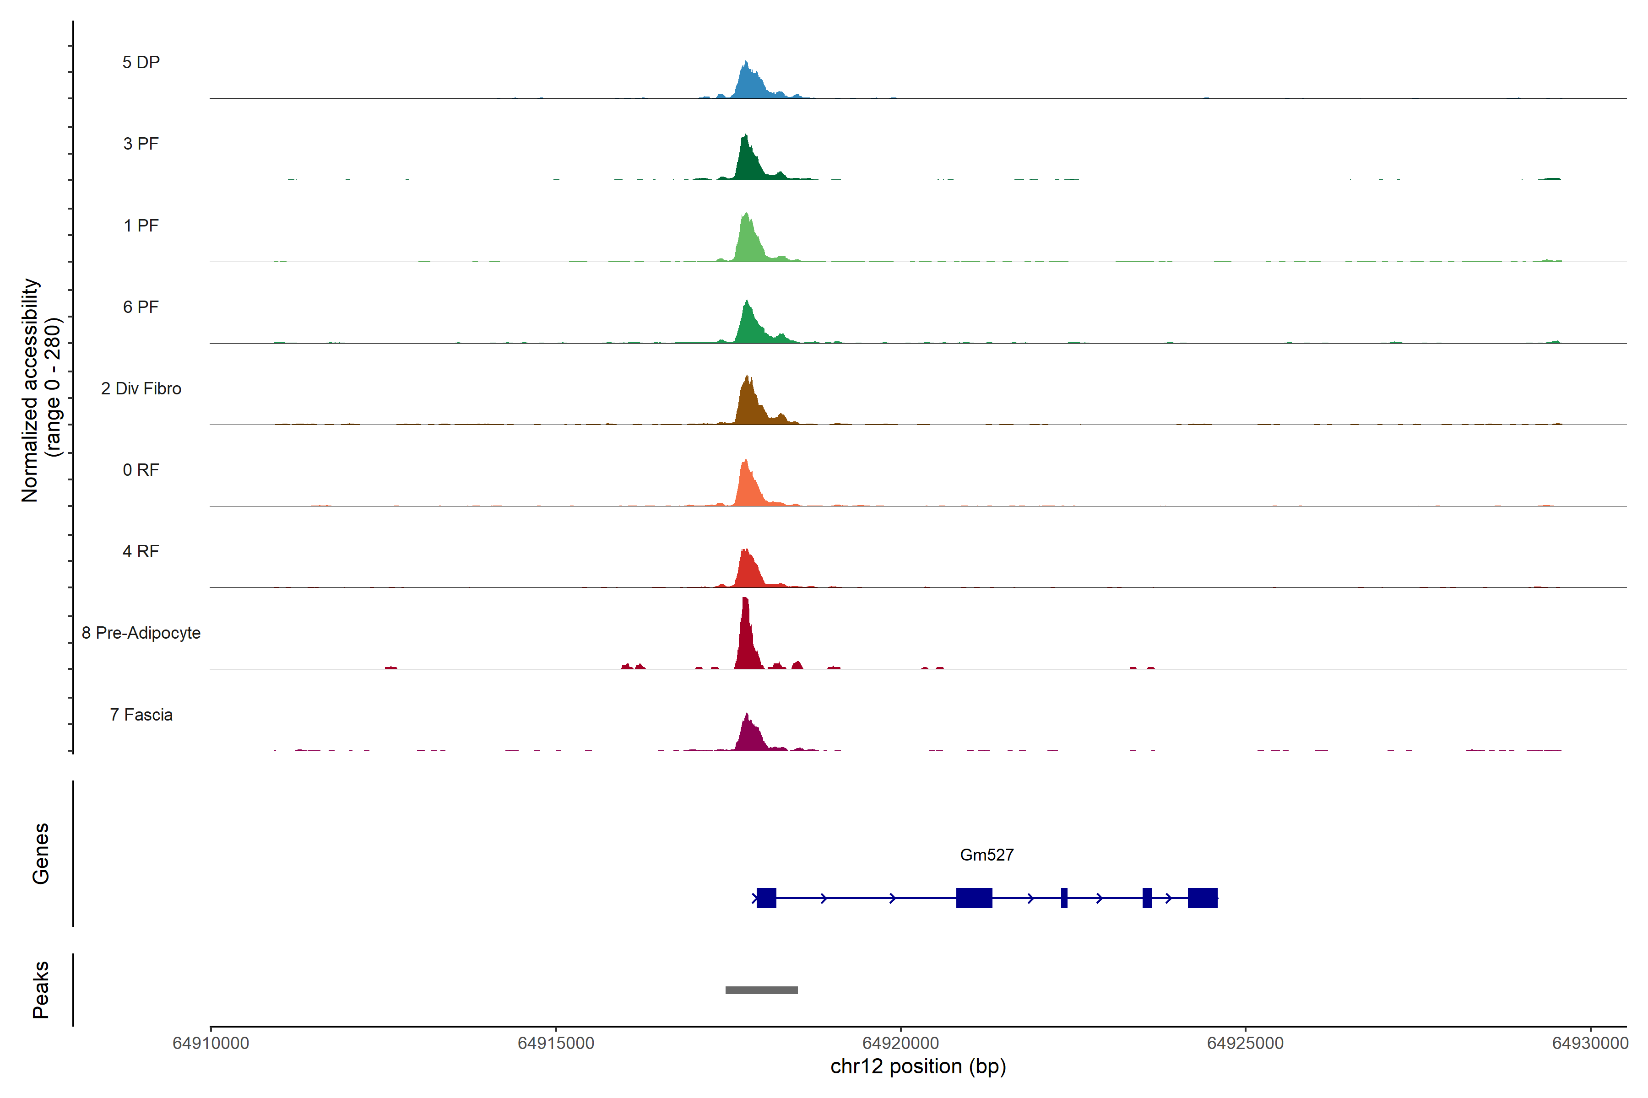The image size is (1648, 1098).
Task: Click the gray peak region bar
Action: click(x=762, y=990)
